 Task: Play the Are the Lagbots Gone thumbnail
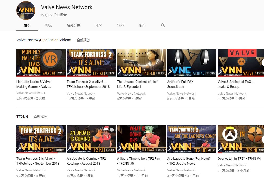pos(192,139)
